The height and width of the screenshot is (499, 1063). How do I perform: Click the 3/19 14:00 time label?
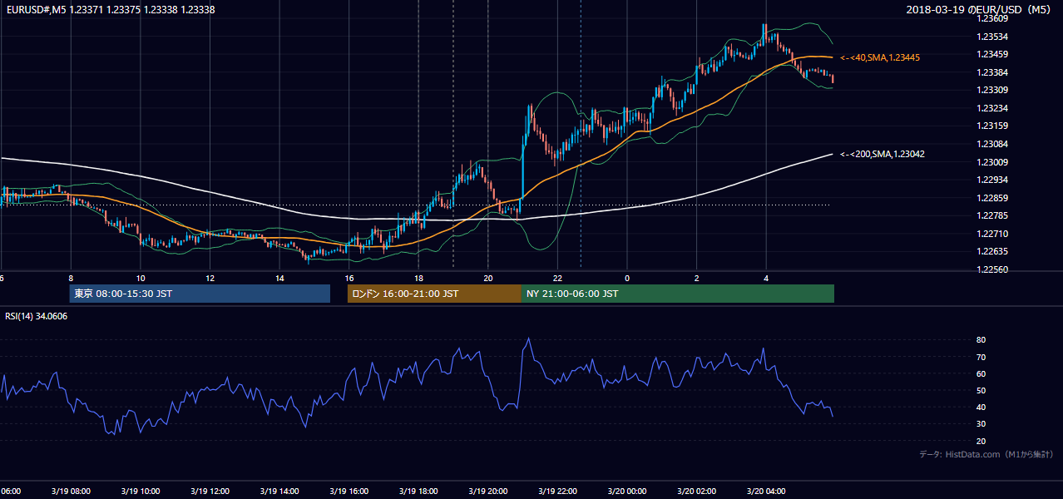[x=279, y=492]
